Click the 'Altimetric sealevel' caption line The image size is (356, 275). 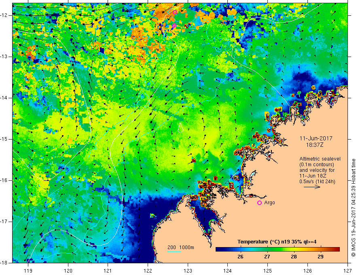coord(320,159)
